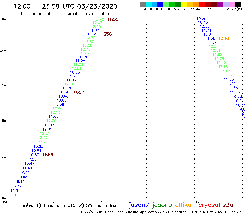Click the time label 1658
Screen dimensions: 245x215
[48, 155]
